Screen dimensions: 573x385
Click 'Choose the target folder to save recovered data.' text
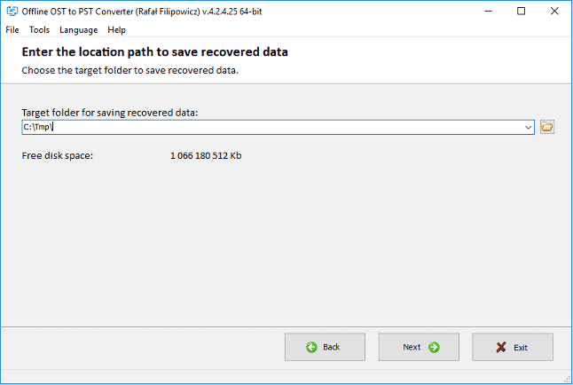(130, 70)
